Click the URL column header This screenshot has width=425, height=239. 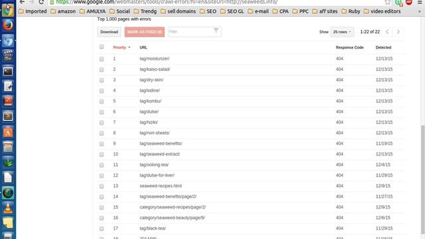tap(143, 47)
